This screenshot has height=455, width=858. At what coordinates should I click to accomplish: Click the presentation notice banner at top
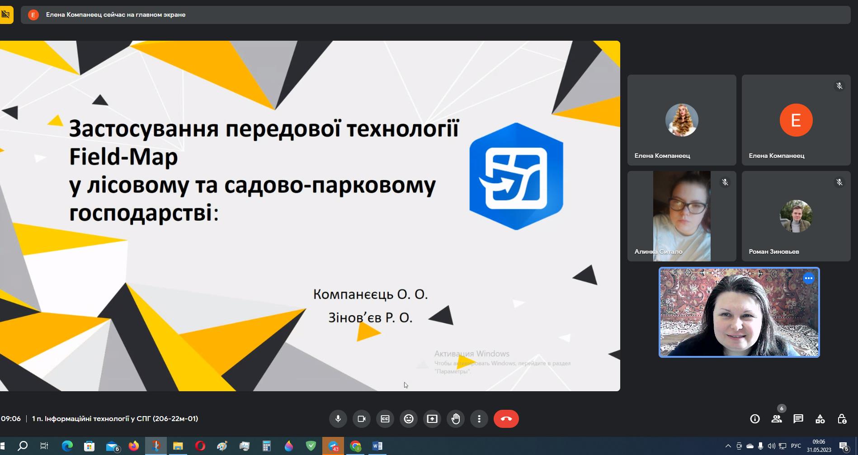click(x=435, y=15)
